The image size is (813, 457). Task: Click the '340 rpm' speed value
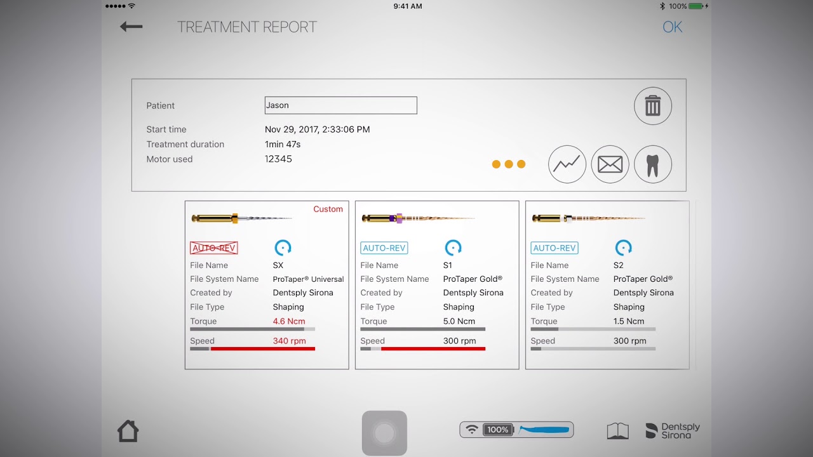(290, 341)
